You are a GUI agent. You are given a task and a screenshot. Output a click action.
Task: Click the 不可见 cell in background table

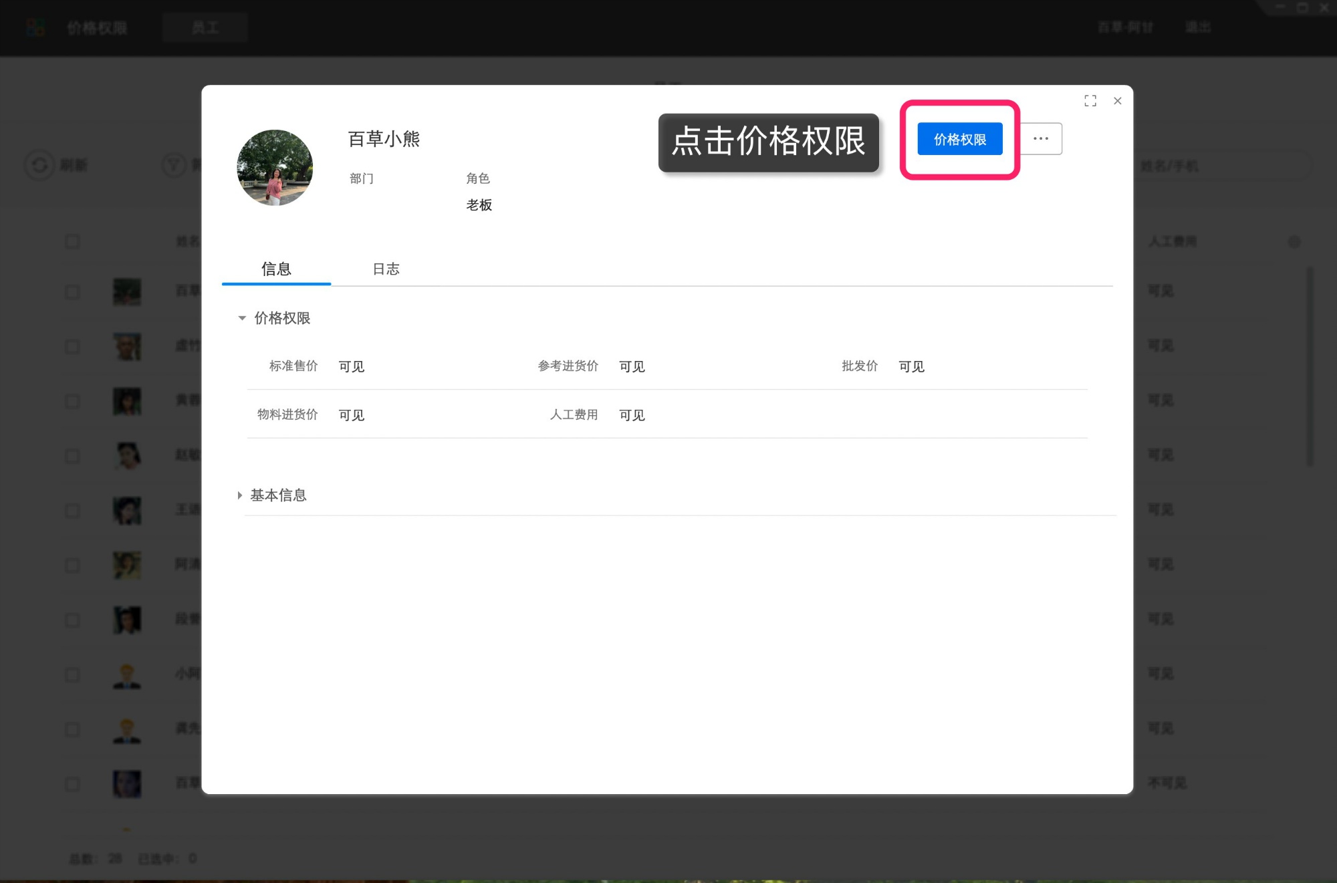(x=1167, y=783)
